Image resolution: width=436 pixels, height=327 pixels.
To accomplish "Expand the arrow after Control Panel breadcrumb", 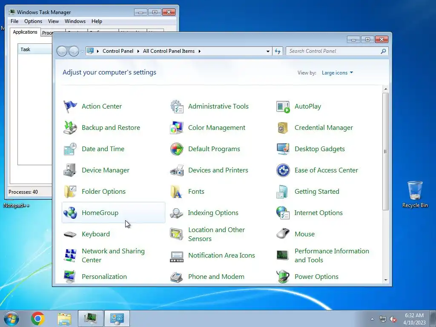I will click(138, 51).
